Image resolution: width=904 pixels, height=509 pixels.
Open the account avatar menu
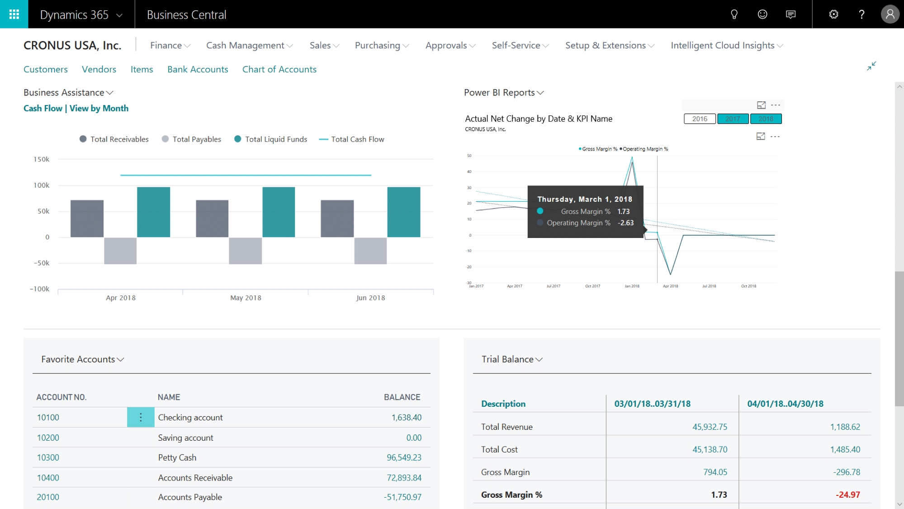click(890, 14)
